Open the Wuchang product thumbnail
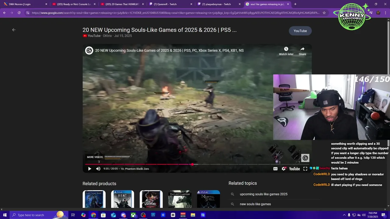The width and height of the screenshot is (390, 219). (x=151, y=199)
